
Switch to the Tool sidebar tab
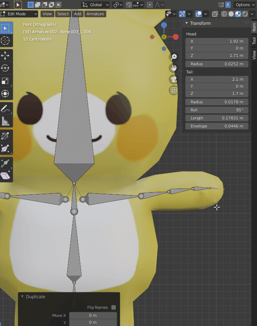point(254,41)
